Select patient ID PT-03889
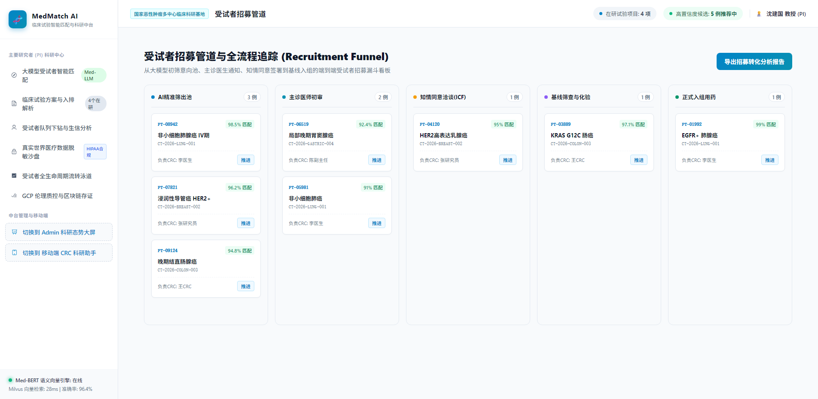Screen dimensions: 818x399 click(x=561, y=124)
